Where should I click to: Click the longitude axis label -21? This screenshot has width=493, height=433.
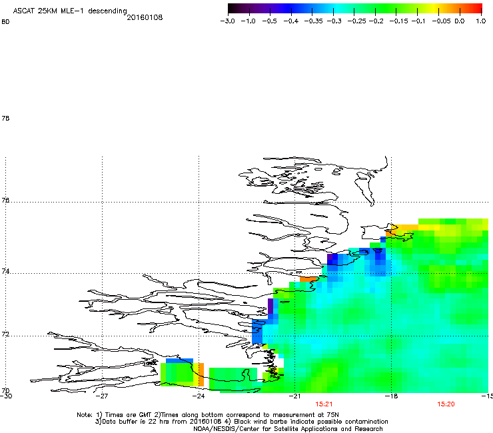[x=294, y=396]
